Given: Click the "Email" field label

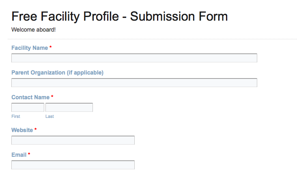Looking at the screenshot, I should tap(19, 155).
